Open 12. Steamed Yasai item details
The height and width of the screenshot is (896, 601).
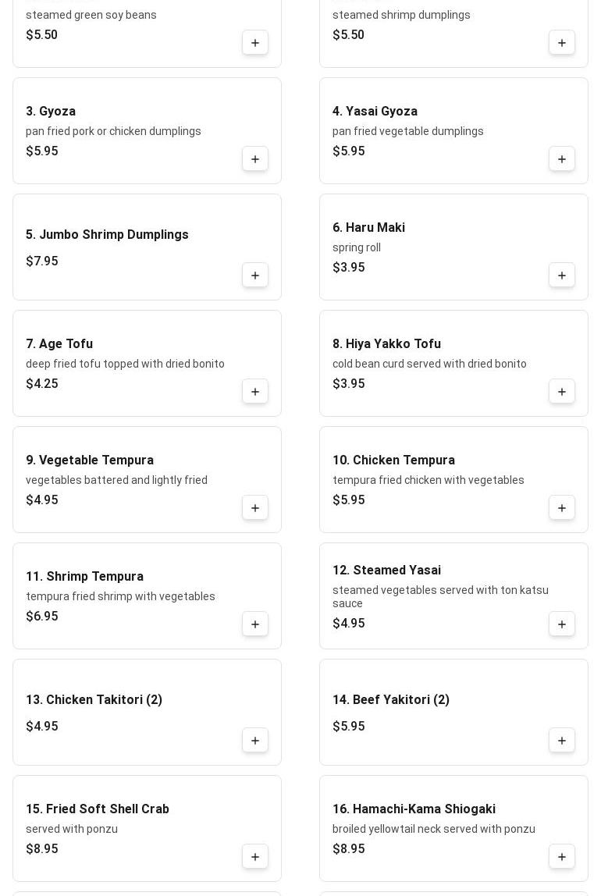[386, 571]
